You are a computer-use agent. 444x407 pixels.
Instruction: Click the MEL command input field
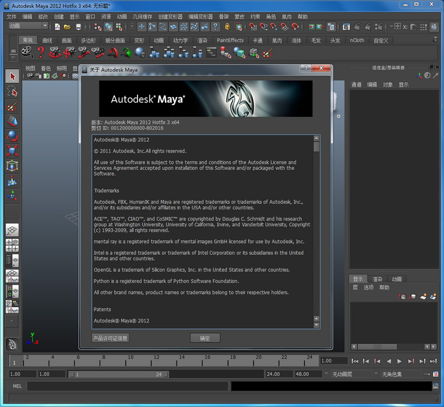(127, 386)
